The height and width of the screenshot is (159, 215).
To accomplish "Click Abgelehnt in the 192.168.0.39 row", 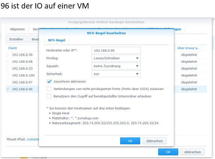I will pos(189,55).
